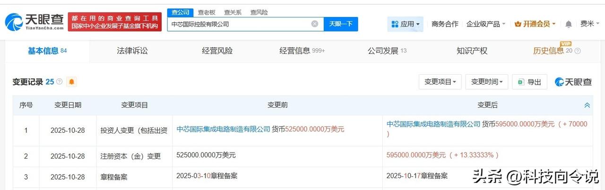Open the 变更项目 filter dropdown
Image resolution: width=605 pixels, height=190 pixels.
click(440, 82)
